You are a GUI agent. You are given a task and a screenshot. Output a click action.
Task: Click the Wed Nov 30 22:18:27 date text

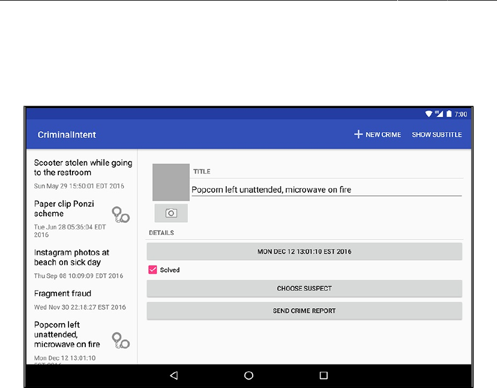pyautogui.click(x=80, y=308)
